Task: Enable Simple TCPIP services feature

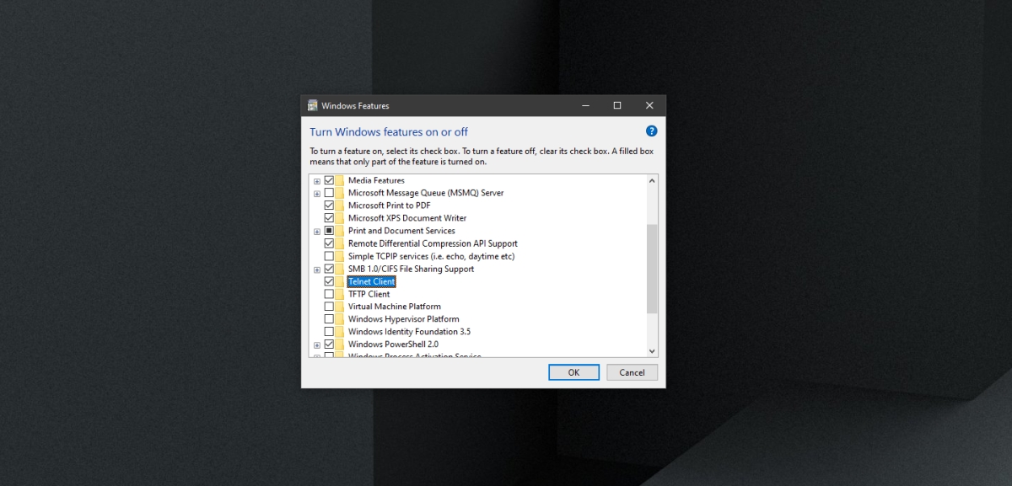Action: click(329, 256)
